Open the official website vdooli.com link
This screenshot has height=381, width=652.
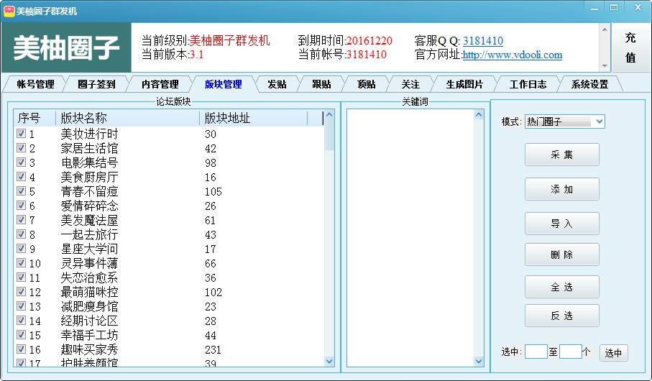pyautogui.click(x=513, y=55)
